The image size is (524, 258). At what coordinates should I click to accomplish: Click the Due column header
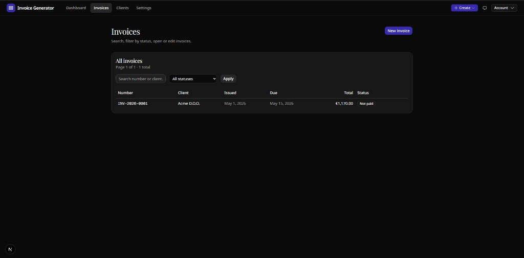273,93
